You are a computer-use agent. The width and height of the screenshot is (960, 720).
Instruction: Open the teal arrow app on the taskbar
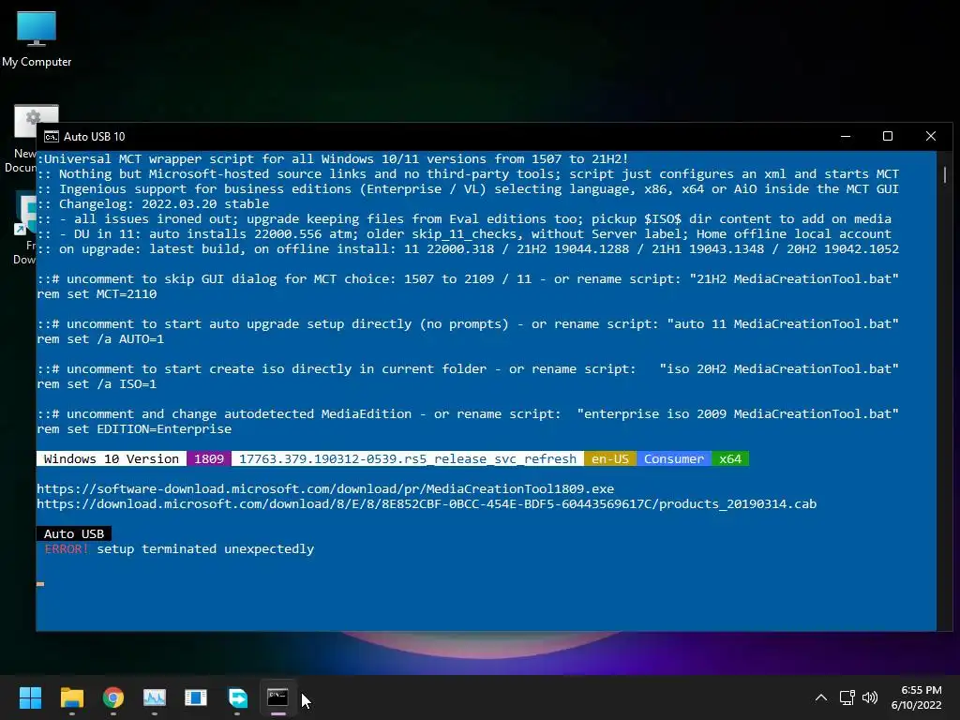point(237,697)
